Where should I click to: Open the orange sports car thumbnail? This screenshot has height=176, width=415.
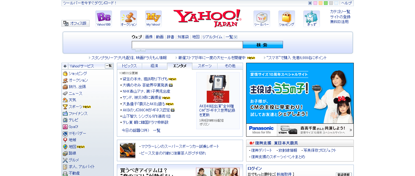[128, 150]
